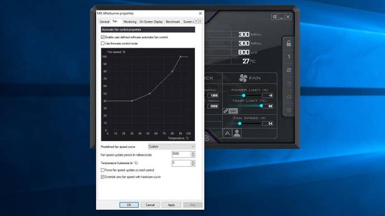The width and height of the screenshot is (385, 216).
Task: Click the Fan Speed slider handle
Action: (239, 124)
